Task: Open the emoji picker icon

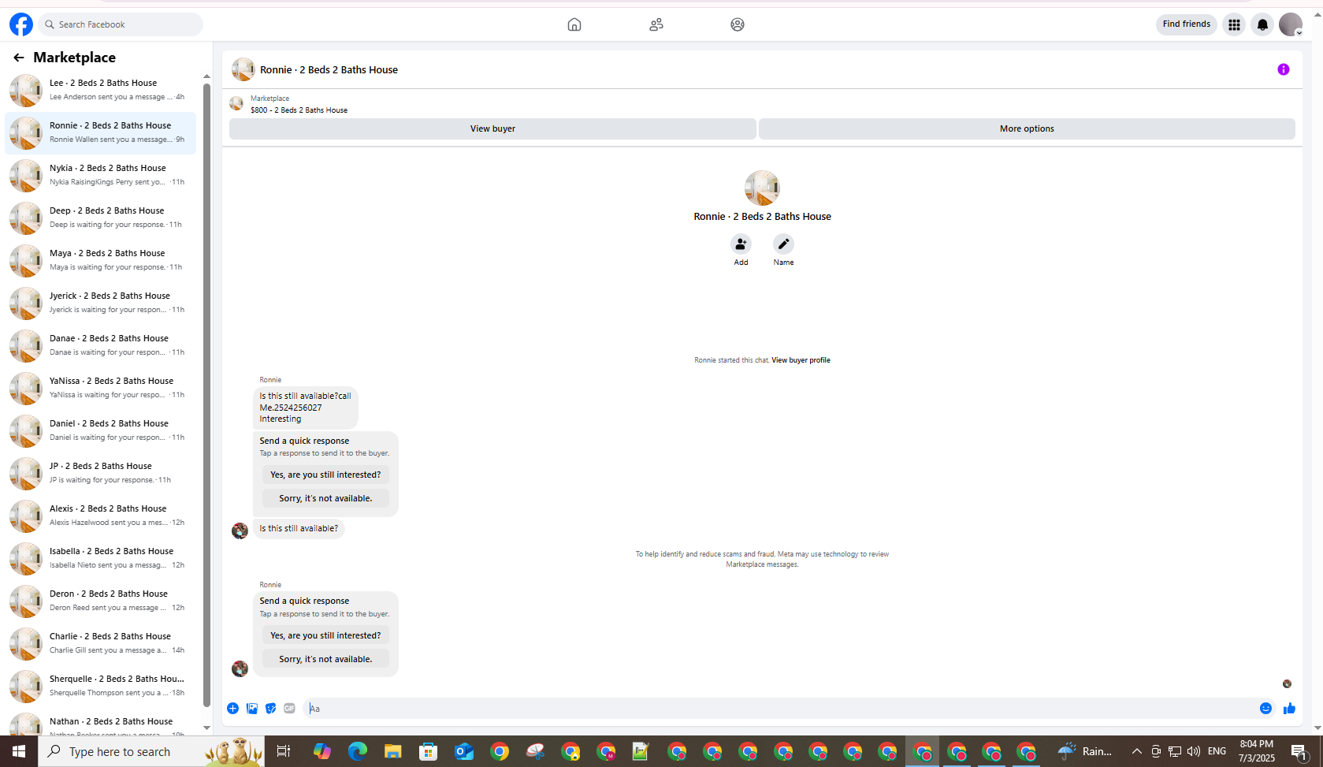Action: point(1265,709)
